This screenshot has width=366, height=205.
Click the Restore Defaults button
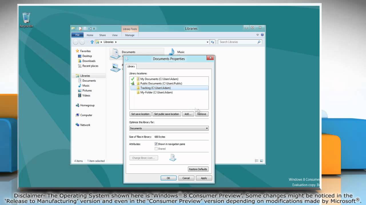click(x=198, y=169)
